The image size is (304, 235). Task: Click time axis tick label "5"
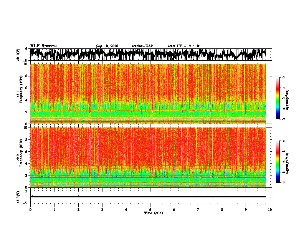click(150, 210)
